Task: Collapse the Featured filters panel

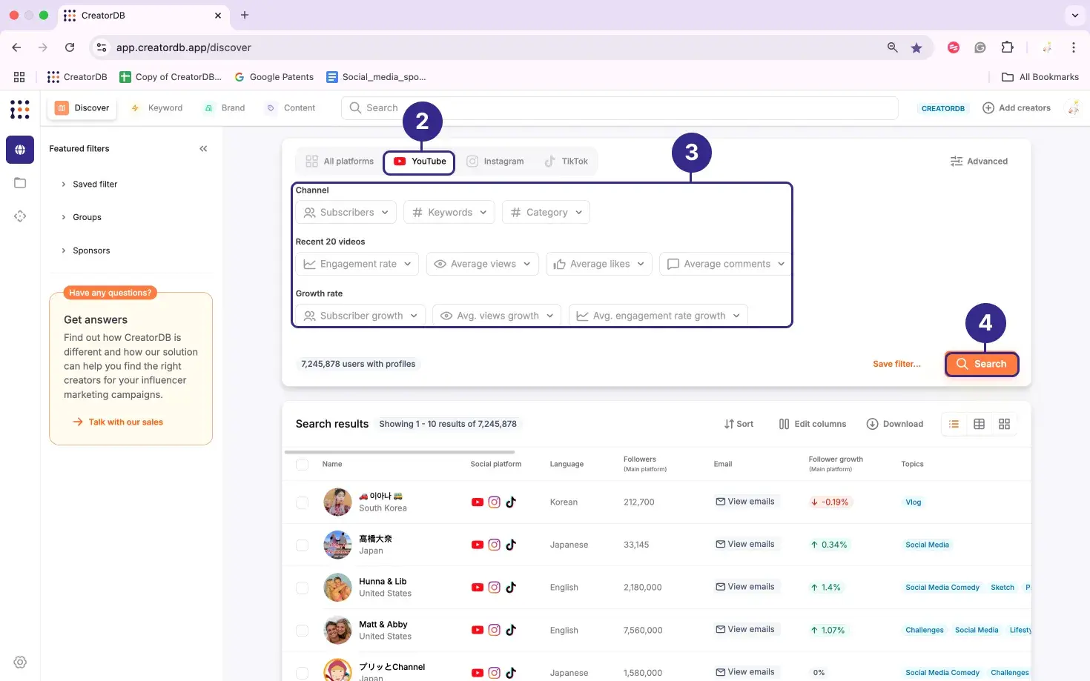Action: click(203, 149)
